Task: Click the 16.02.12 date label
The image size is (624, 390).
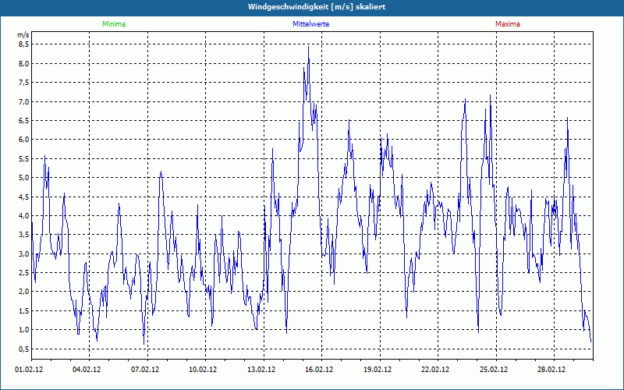Action: click(x=320, y=369)
